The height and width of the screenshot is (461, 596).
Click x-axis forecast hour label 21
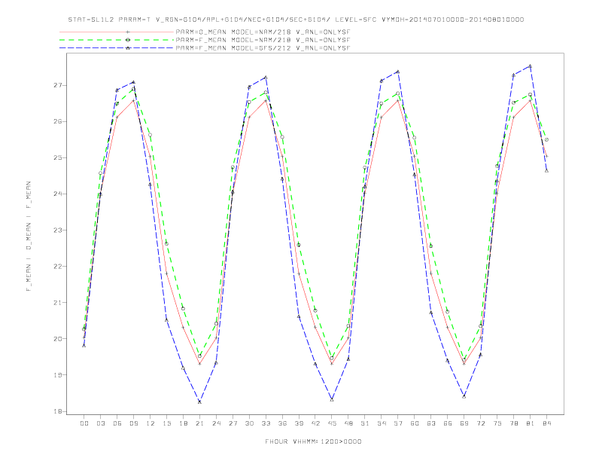pos(200,423)
